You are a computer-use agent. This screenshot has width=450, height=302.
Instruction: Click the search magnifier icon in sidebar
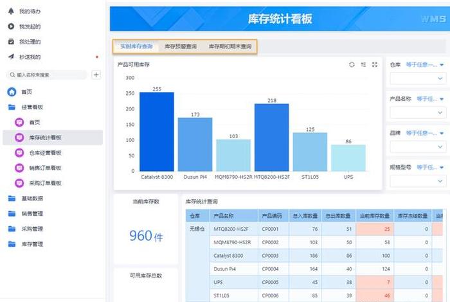click(12, 75)
